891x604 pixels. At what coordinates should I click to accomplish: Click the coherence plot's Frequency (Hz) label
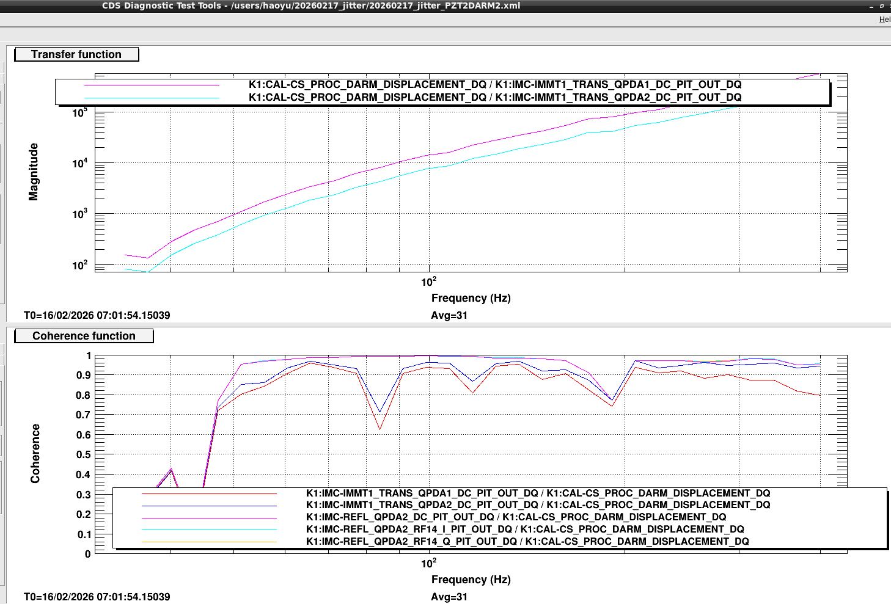pyautogui.click(x=471, y=580)
